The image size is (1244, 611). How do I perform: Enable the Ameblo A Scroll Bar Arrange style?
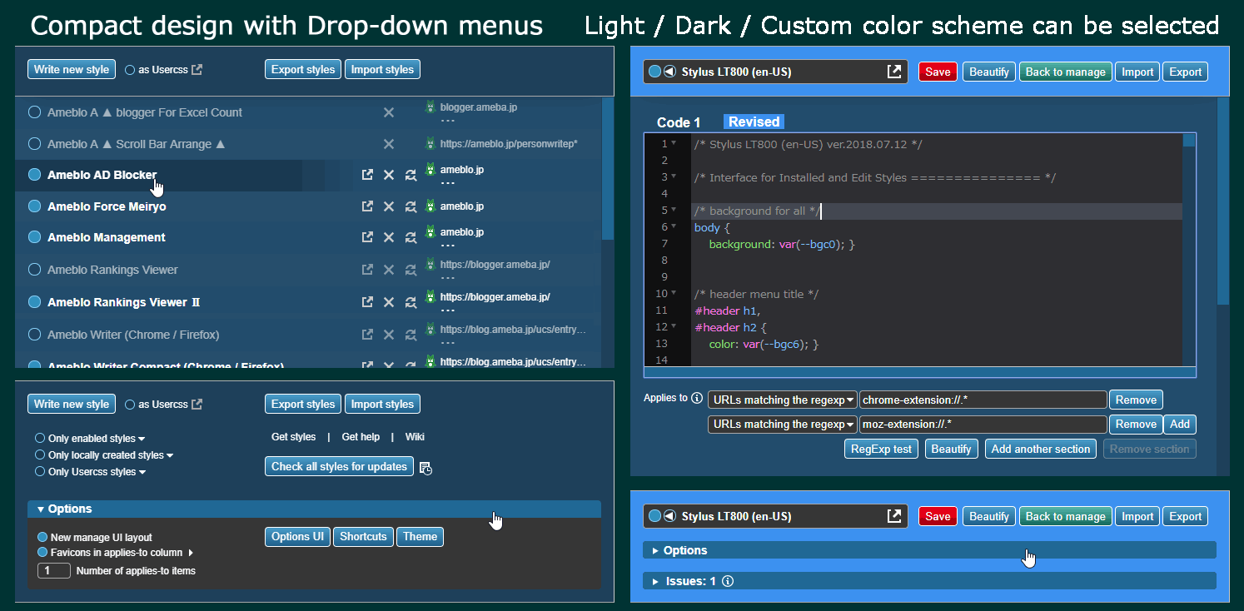pos(34,144)
